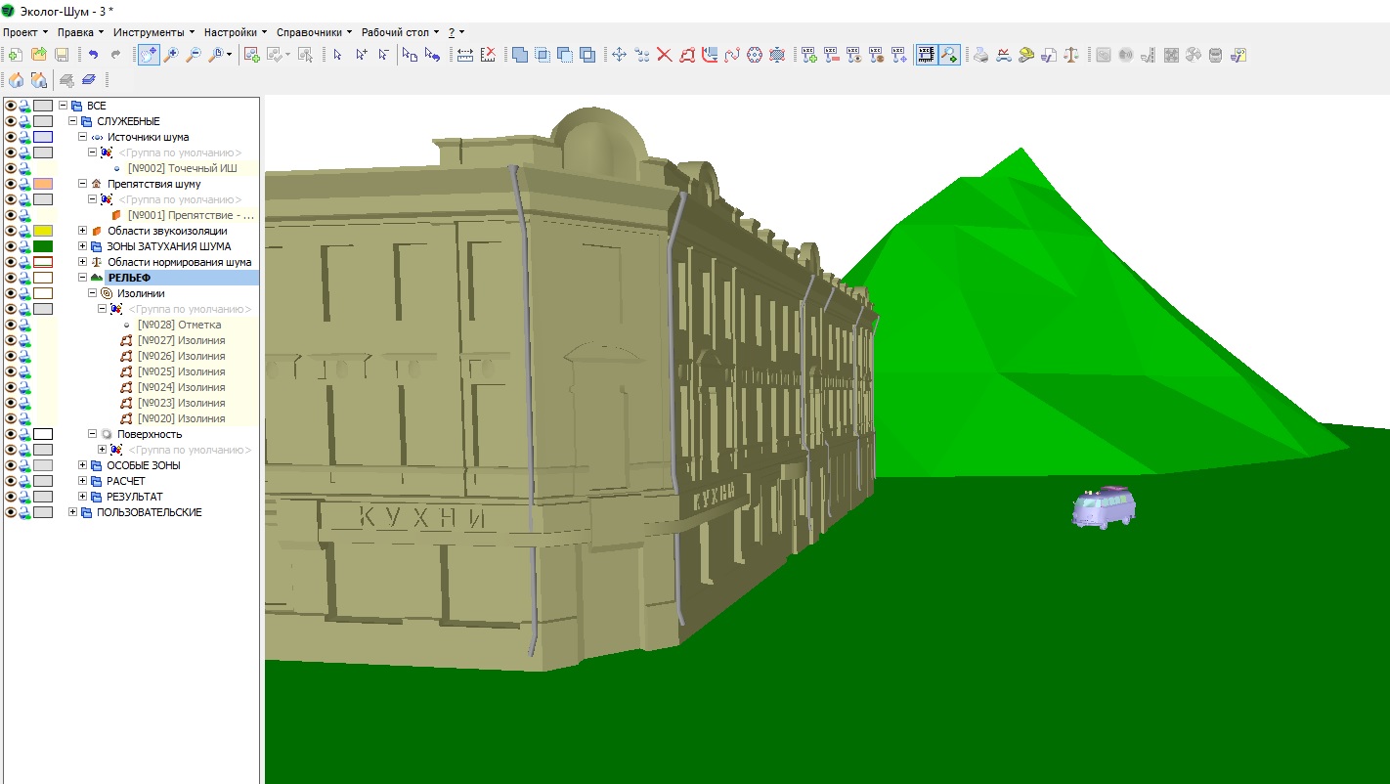
Task: Select the [№027] Изолиния tree item
Action: (181, 340)
